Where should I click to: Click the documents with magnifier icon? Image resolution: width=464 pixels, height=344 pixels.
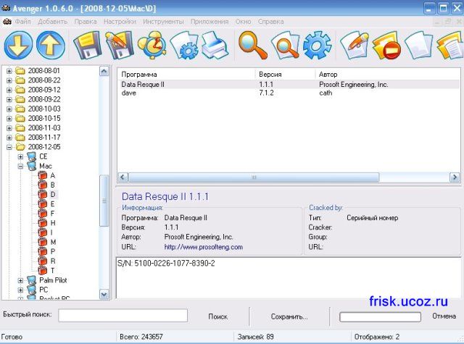tap(285, 45)
